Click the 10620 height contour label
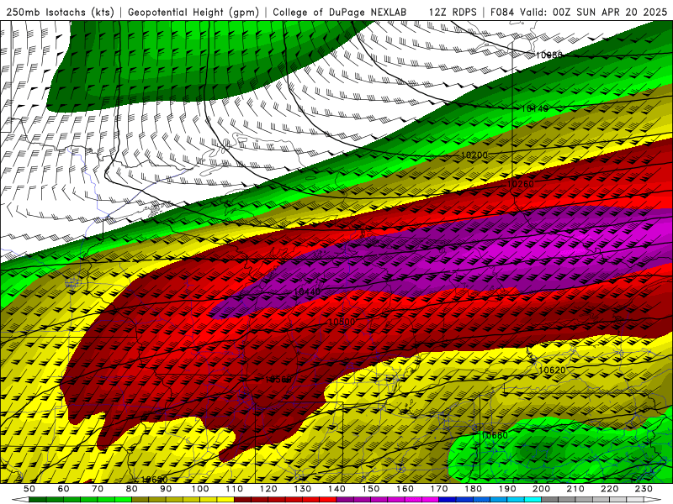 point(552,370)
